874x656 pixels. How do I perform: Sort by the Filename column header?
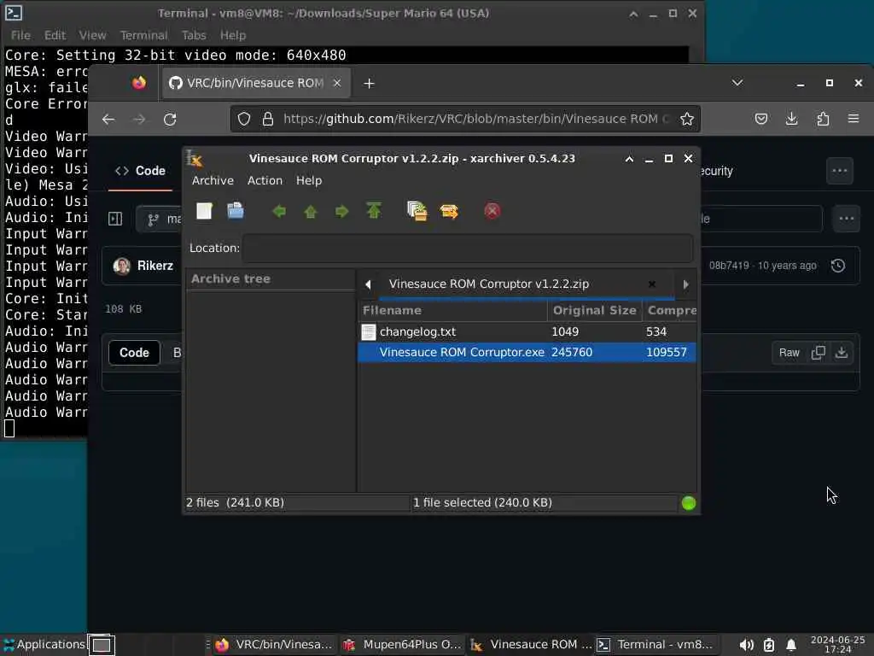pyautogui.click(x=452, y=311)
